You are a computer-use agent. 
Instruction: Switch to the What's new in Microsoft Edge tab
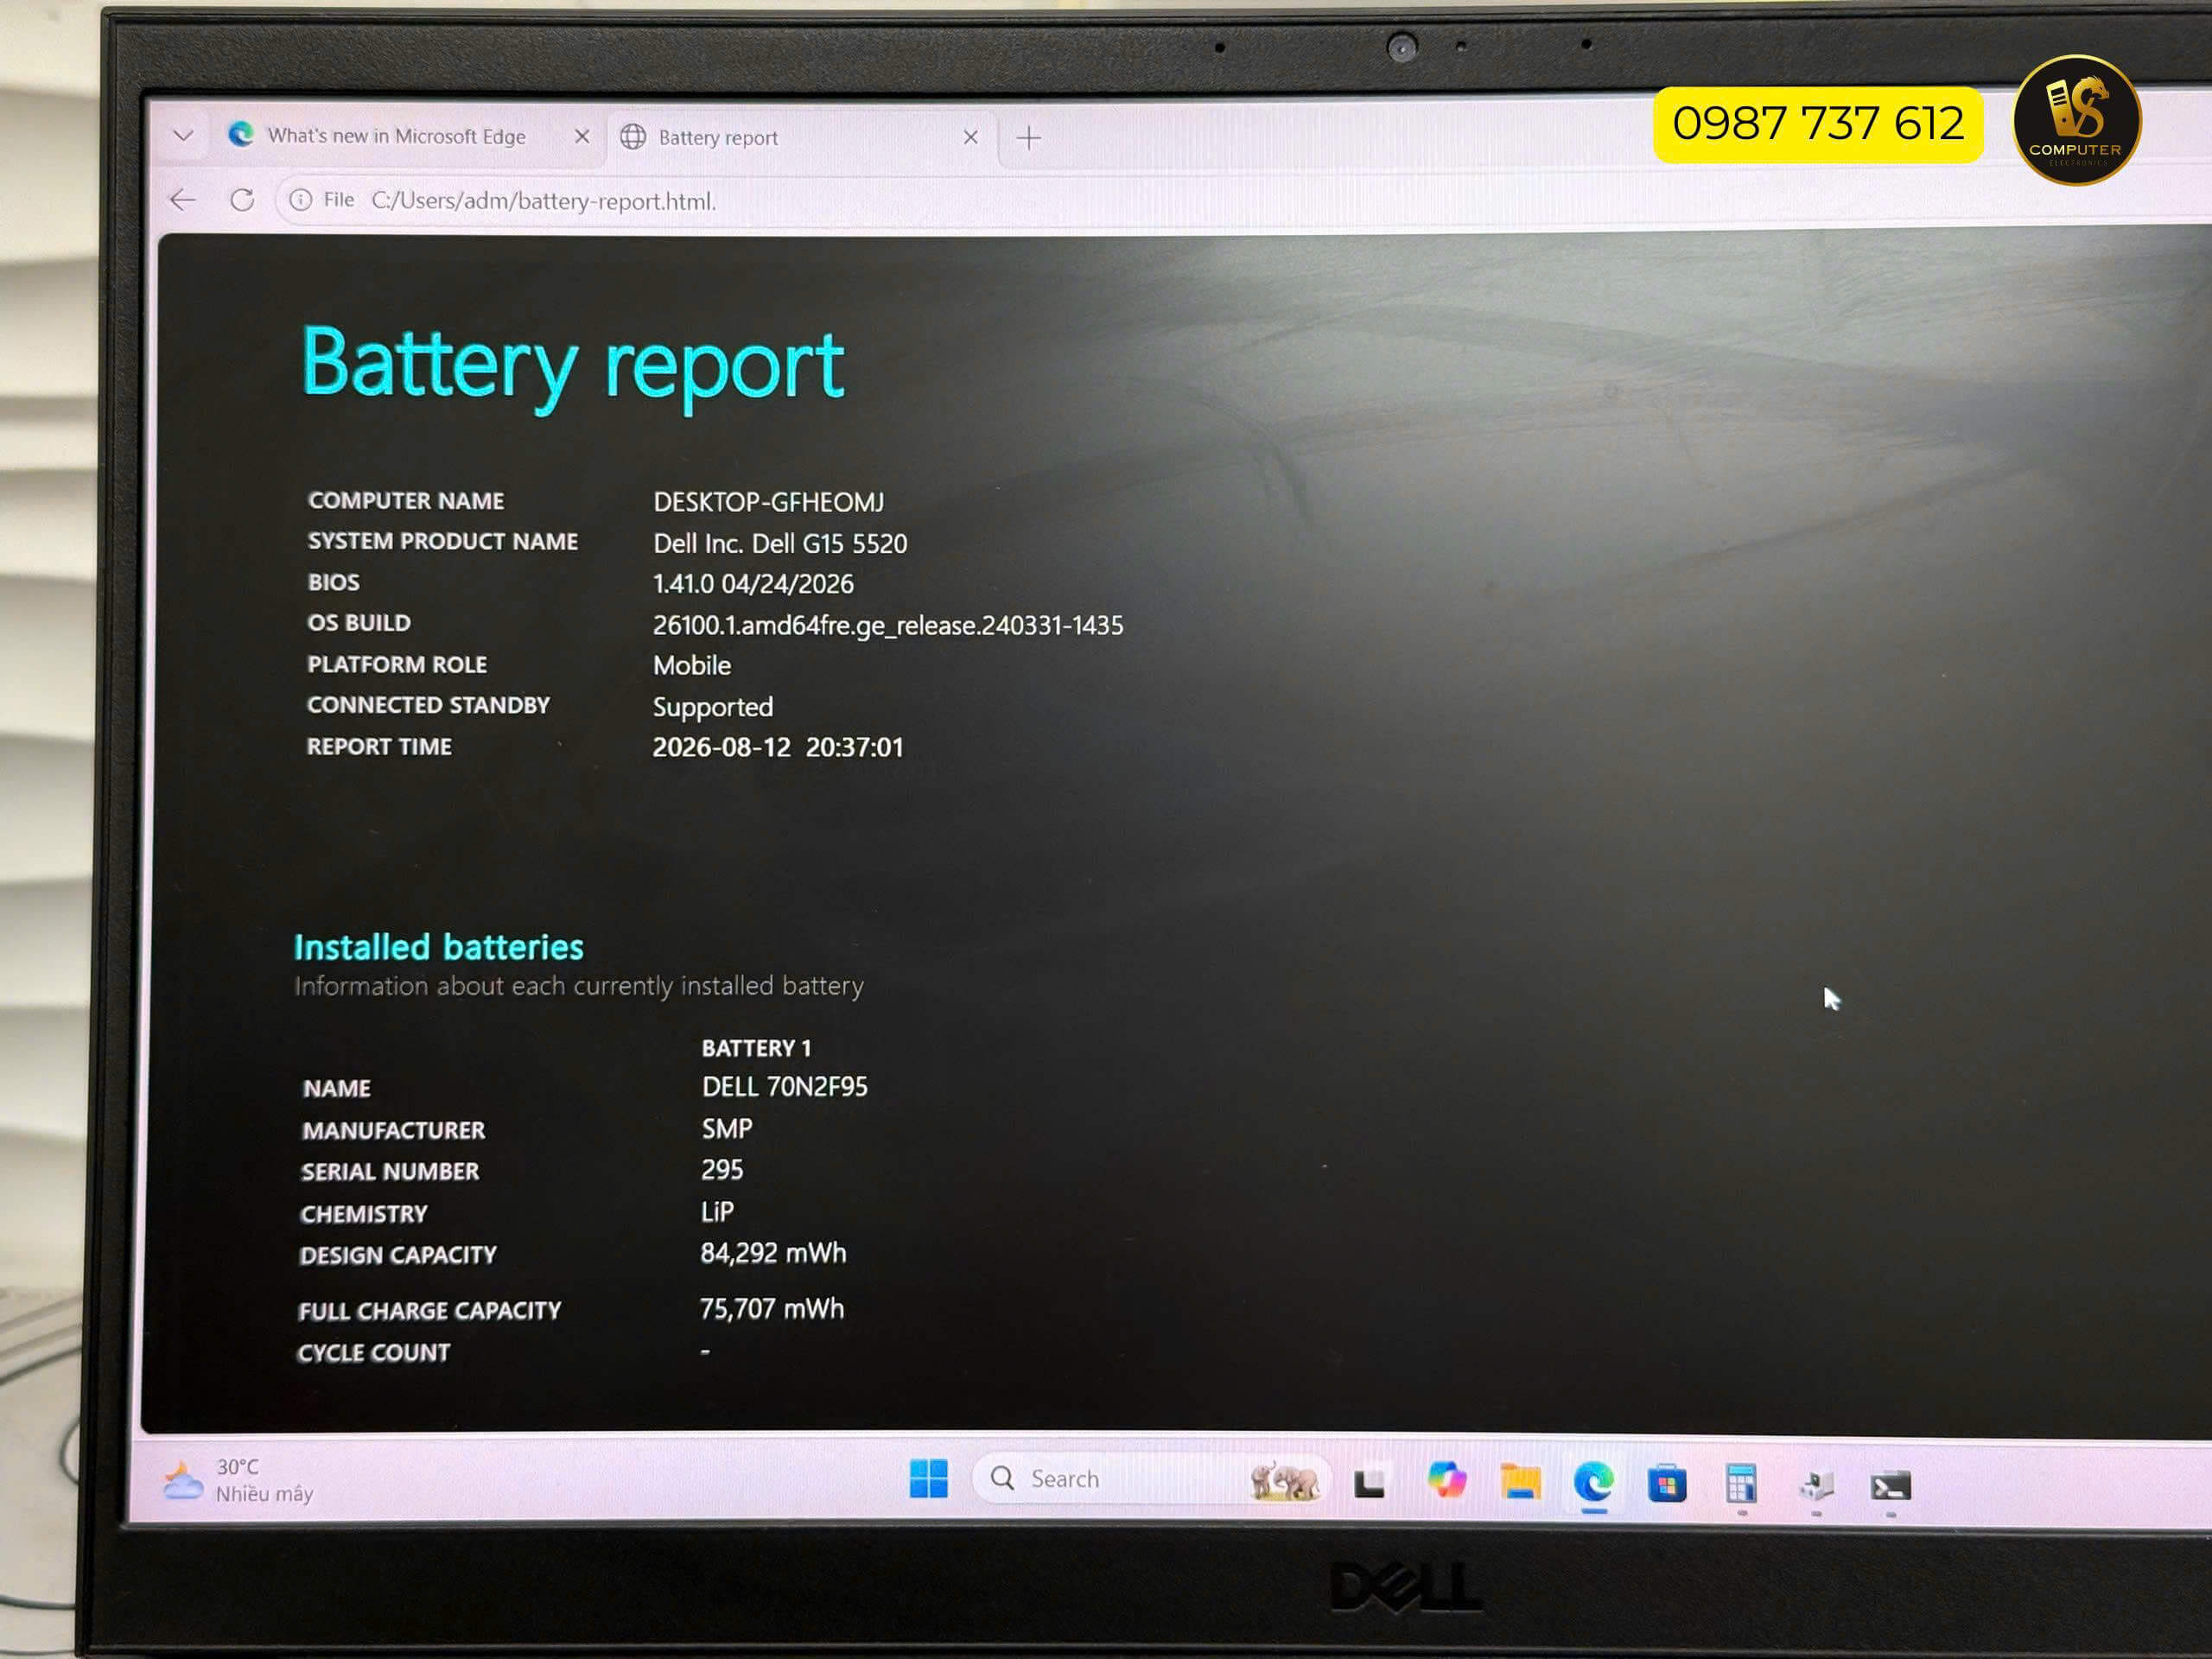point(395,135)
